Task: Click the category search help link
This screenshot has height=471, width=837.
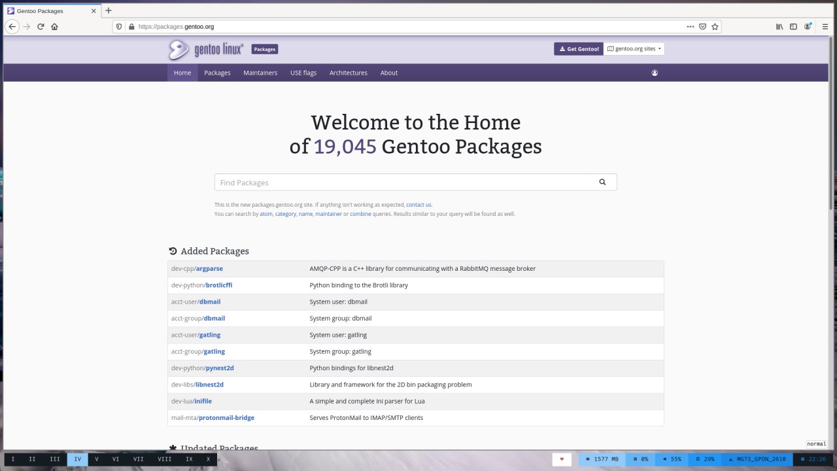Action: pyautogui.click(x=286, y=214)
